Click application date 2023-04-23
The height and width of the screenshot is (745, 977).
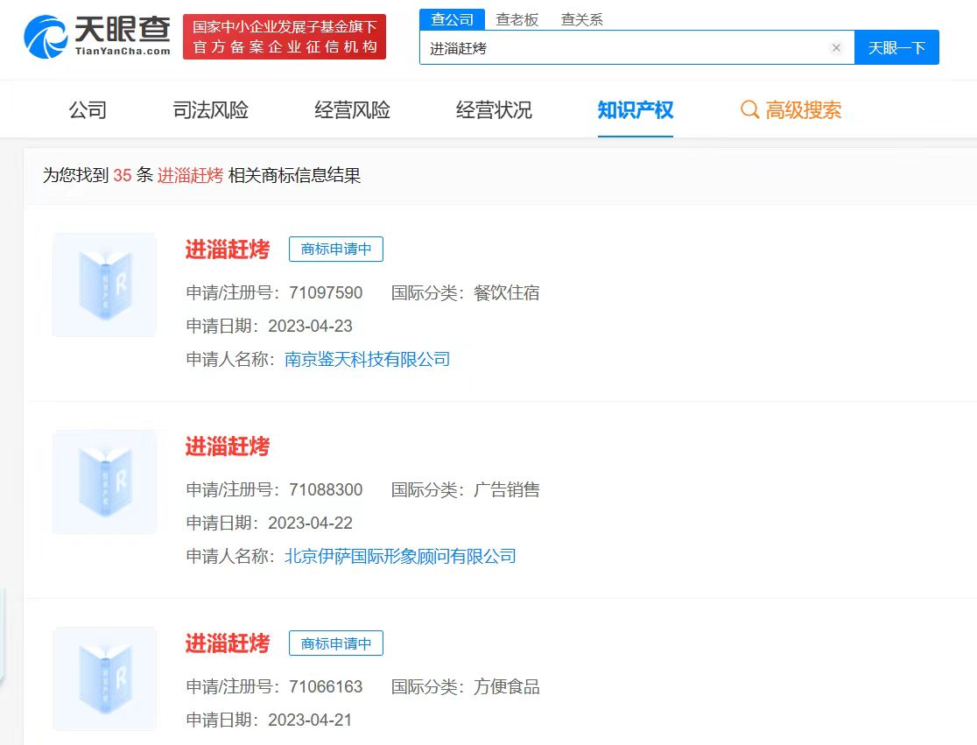(x=310, y=326)
